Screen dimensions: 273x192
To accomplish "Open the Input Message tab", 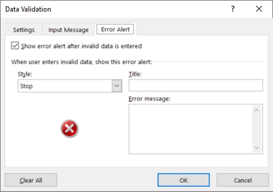I will tap(69, 30).
